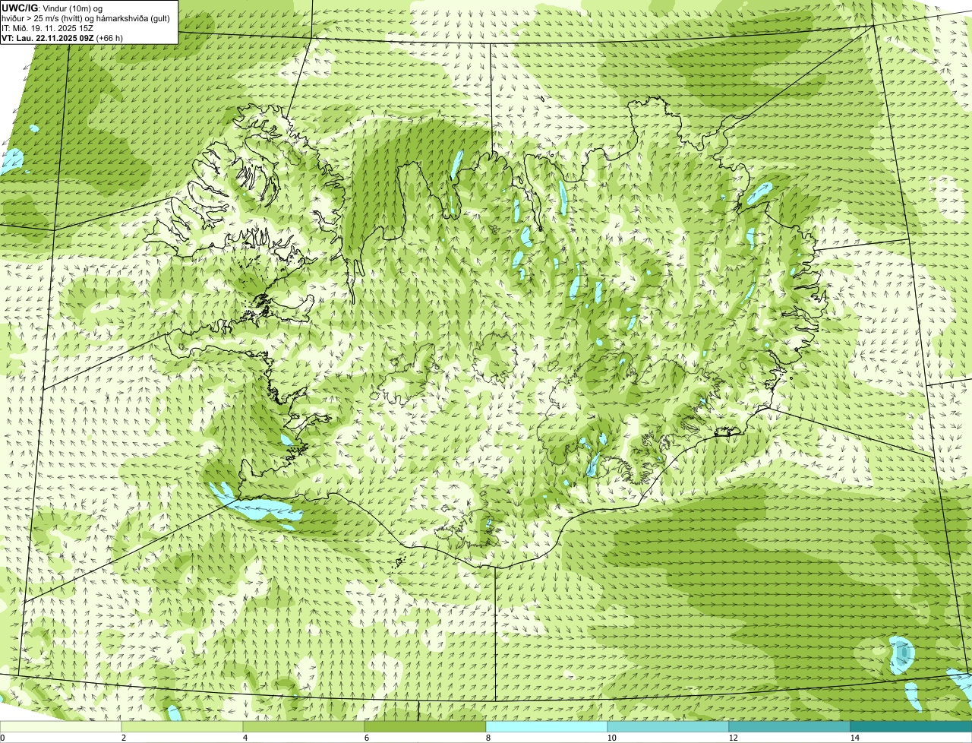Click the '6' label on the scale
This screenshot has height=743, width=972.
(366, 738)
